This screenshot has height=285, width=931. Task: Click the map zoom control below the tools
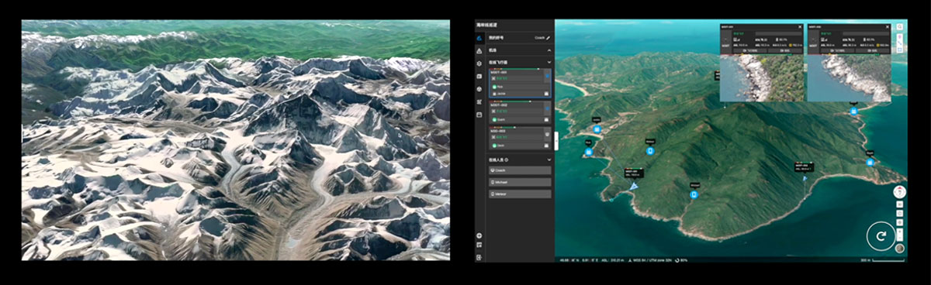[x=899, y=234]
